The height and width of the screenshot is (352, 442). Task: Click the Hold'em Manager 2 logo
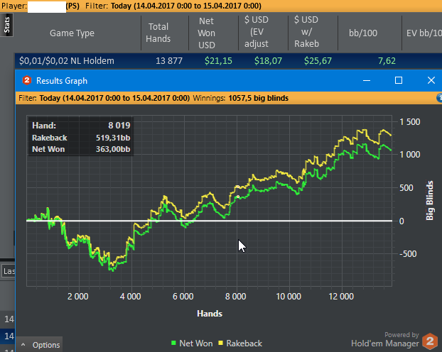point(430,341)
